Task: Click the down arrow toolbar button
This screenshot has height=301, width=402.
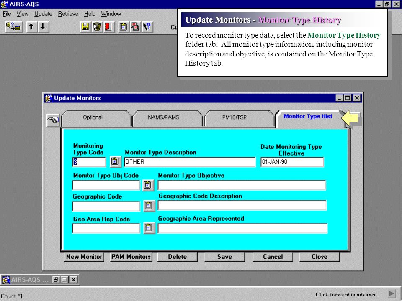Action: (x=43, y=27)
